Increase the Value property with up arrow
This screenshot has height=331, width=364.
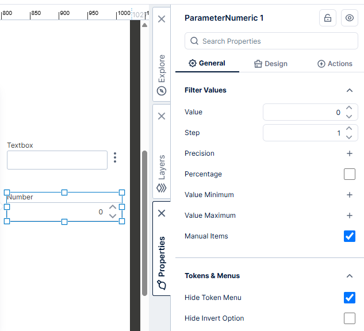click(349, 108)
